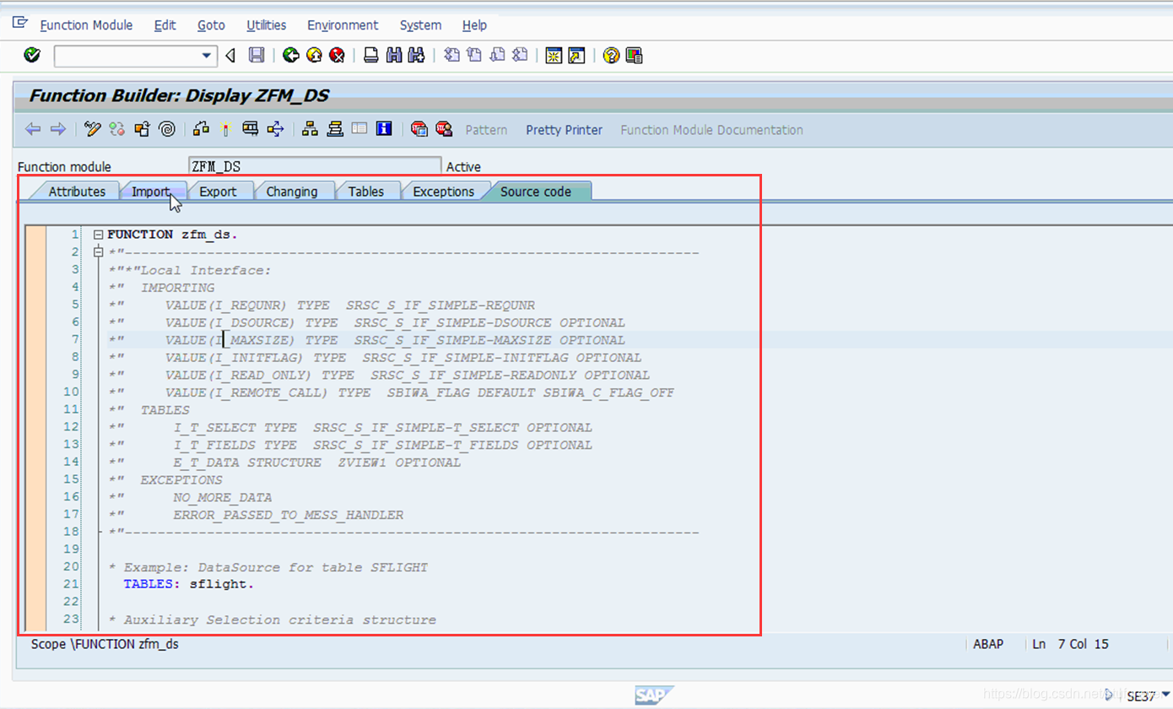
Task: Collapse the comment block on line 2
Action: (x=98, y=252)
